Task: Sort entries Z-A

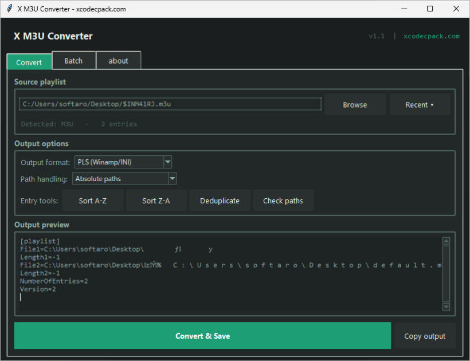Action: pyautogui.click(x=156, y=201)
